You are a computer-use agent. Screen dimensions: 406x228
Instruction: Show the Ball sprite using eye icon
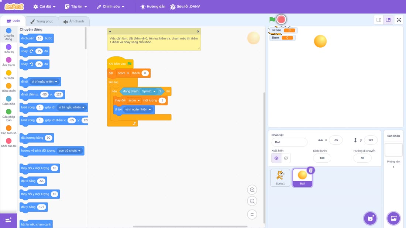[276, 158]
